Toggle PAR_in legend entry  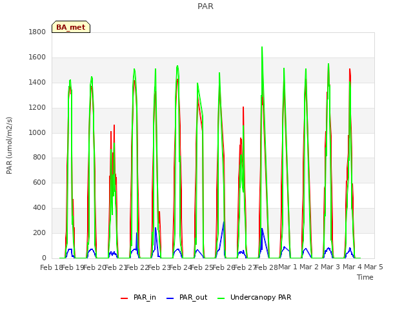tap(138, 297)
